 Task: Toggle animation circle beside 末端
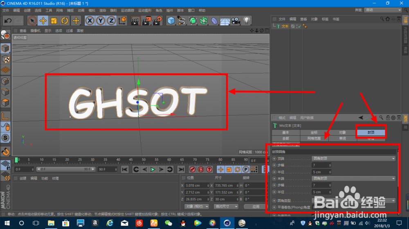(x=274, y=178)
